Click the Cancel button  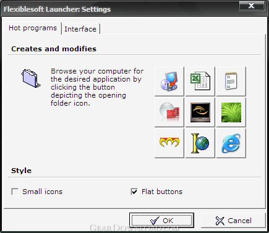click(233, 221)
